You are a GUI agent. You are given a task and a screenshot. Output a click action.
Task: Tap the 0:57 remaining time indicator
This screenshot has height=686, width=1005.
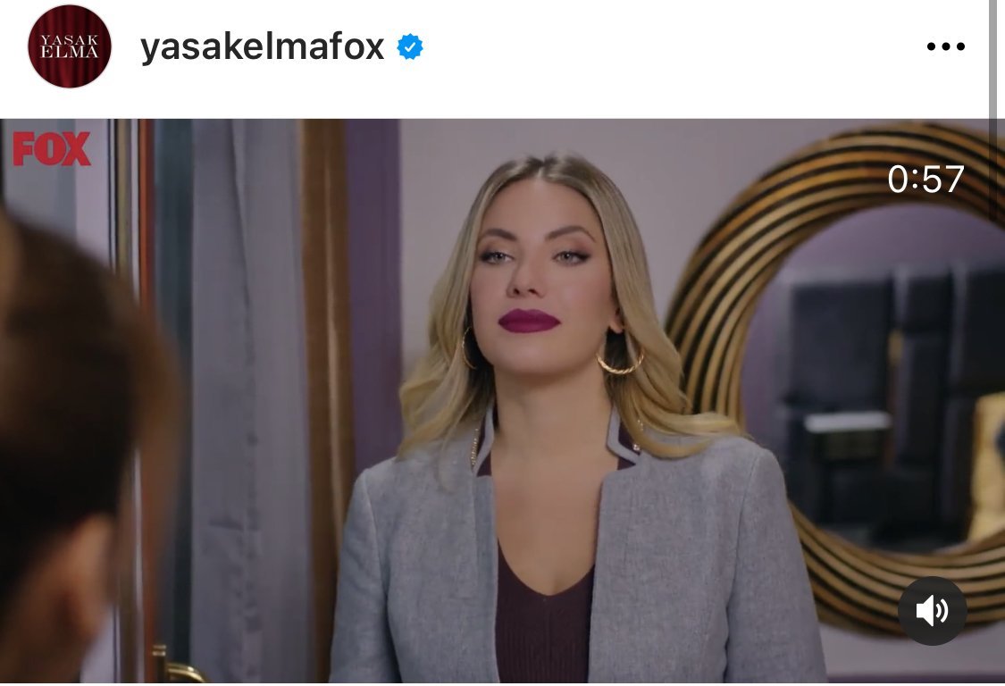(925, 179)
